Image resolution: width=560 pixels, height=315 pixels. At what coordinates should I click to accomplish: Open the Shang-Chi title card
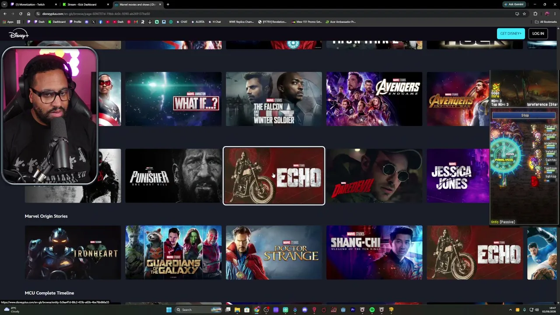374,252
